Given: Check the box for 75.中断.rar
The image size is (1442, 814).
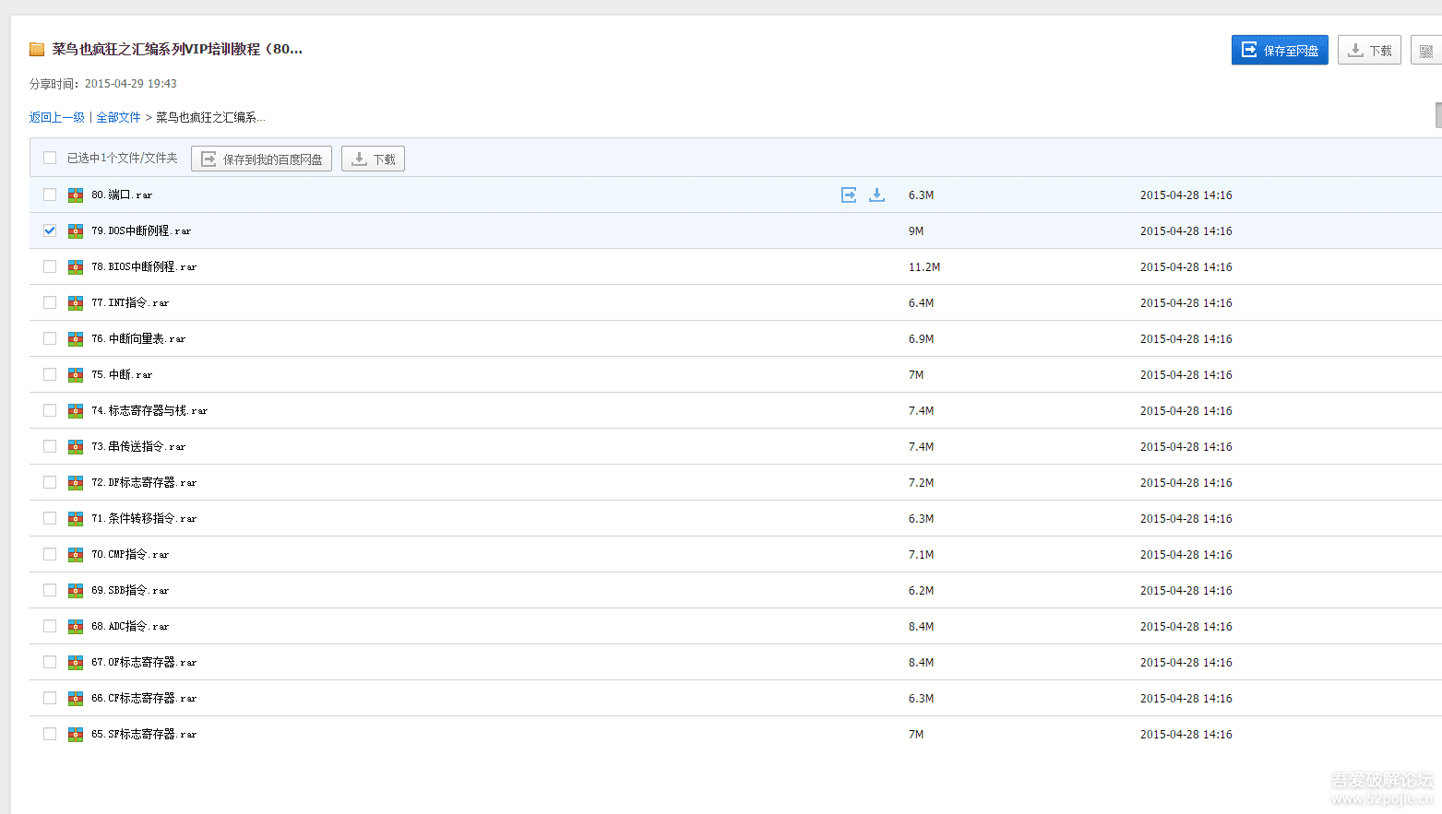Looking at the screenshot, I should point(50,374).
